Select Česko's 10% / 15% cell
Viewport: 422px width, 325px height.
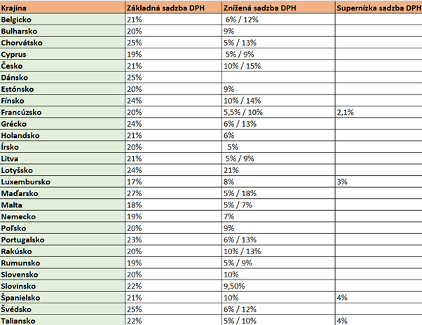pos(278,66)
